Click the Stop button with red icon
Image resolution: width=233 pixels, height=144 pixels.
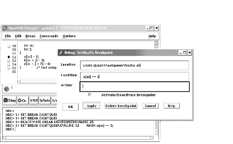click(9, 100)
